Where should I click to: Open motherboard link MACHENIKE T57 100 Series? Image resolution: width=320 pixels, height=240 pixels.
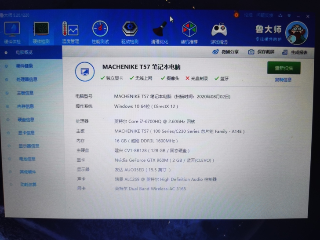point(179,131)
